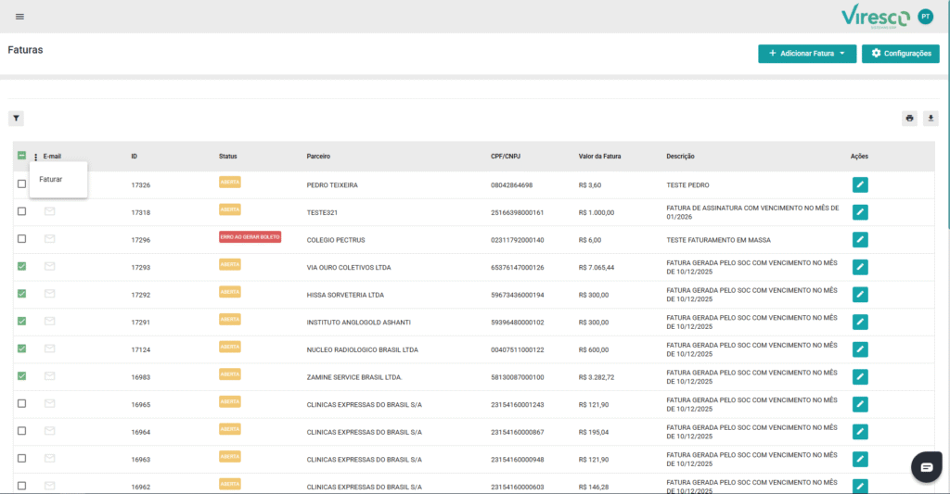The width and height of the screenshot is (950, 494).
Task: Open the Configurações settings button
Action: pyautogui.click(x=900, y=54)
